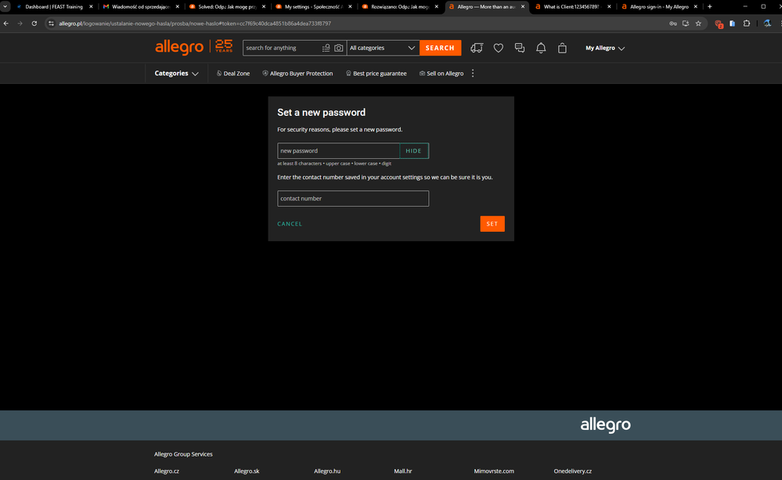Click the CANCEL link
Viewport: 782px width, 480px height.
[290, 224]
